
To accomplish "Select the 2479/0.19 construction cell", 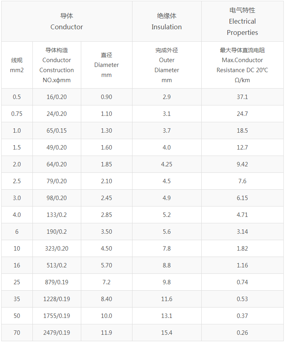I will click(x=56, y=333).
